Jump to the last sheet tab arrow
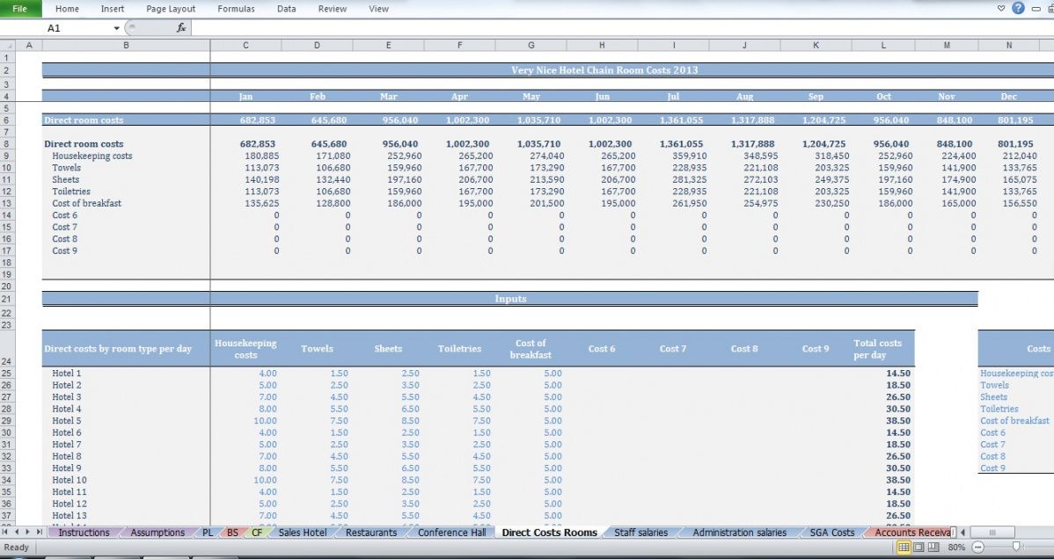Image resolution: width=1054 pixels, height=559 pixels. (40, 533)
